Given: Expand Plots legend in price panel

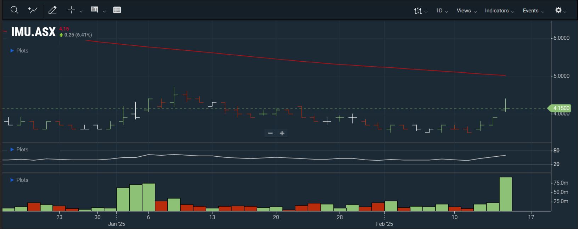Looking at the screenshot, I should (x=19, y=51).
